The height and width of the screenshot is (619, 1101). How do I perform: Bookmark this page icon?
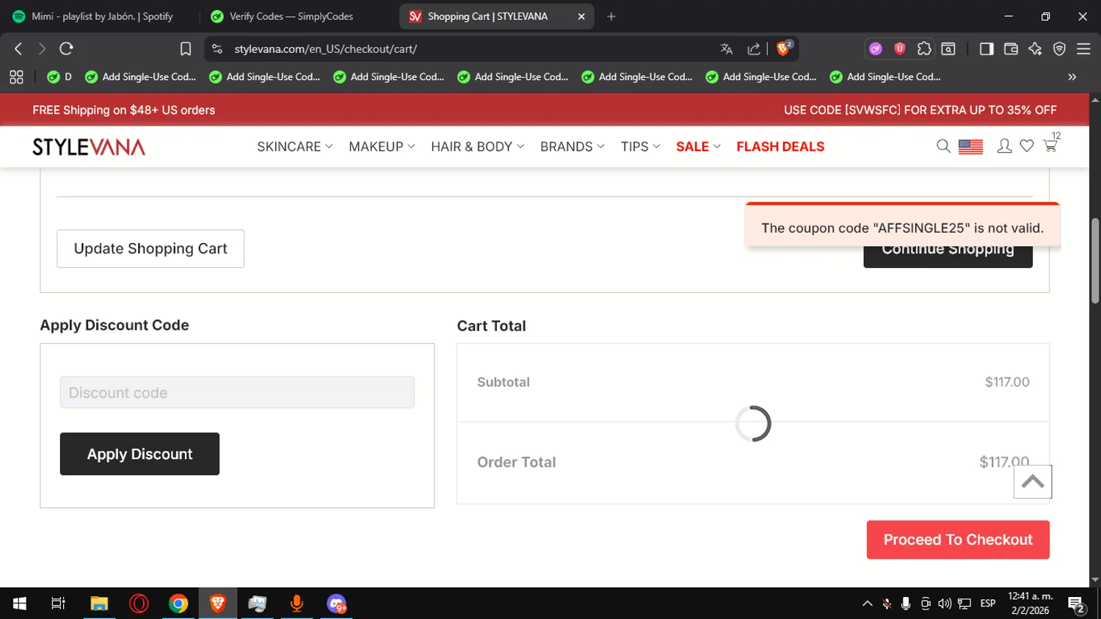(186, 48)
